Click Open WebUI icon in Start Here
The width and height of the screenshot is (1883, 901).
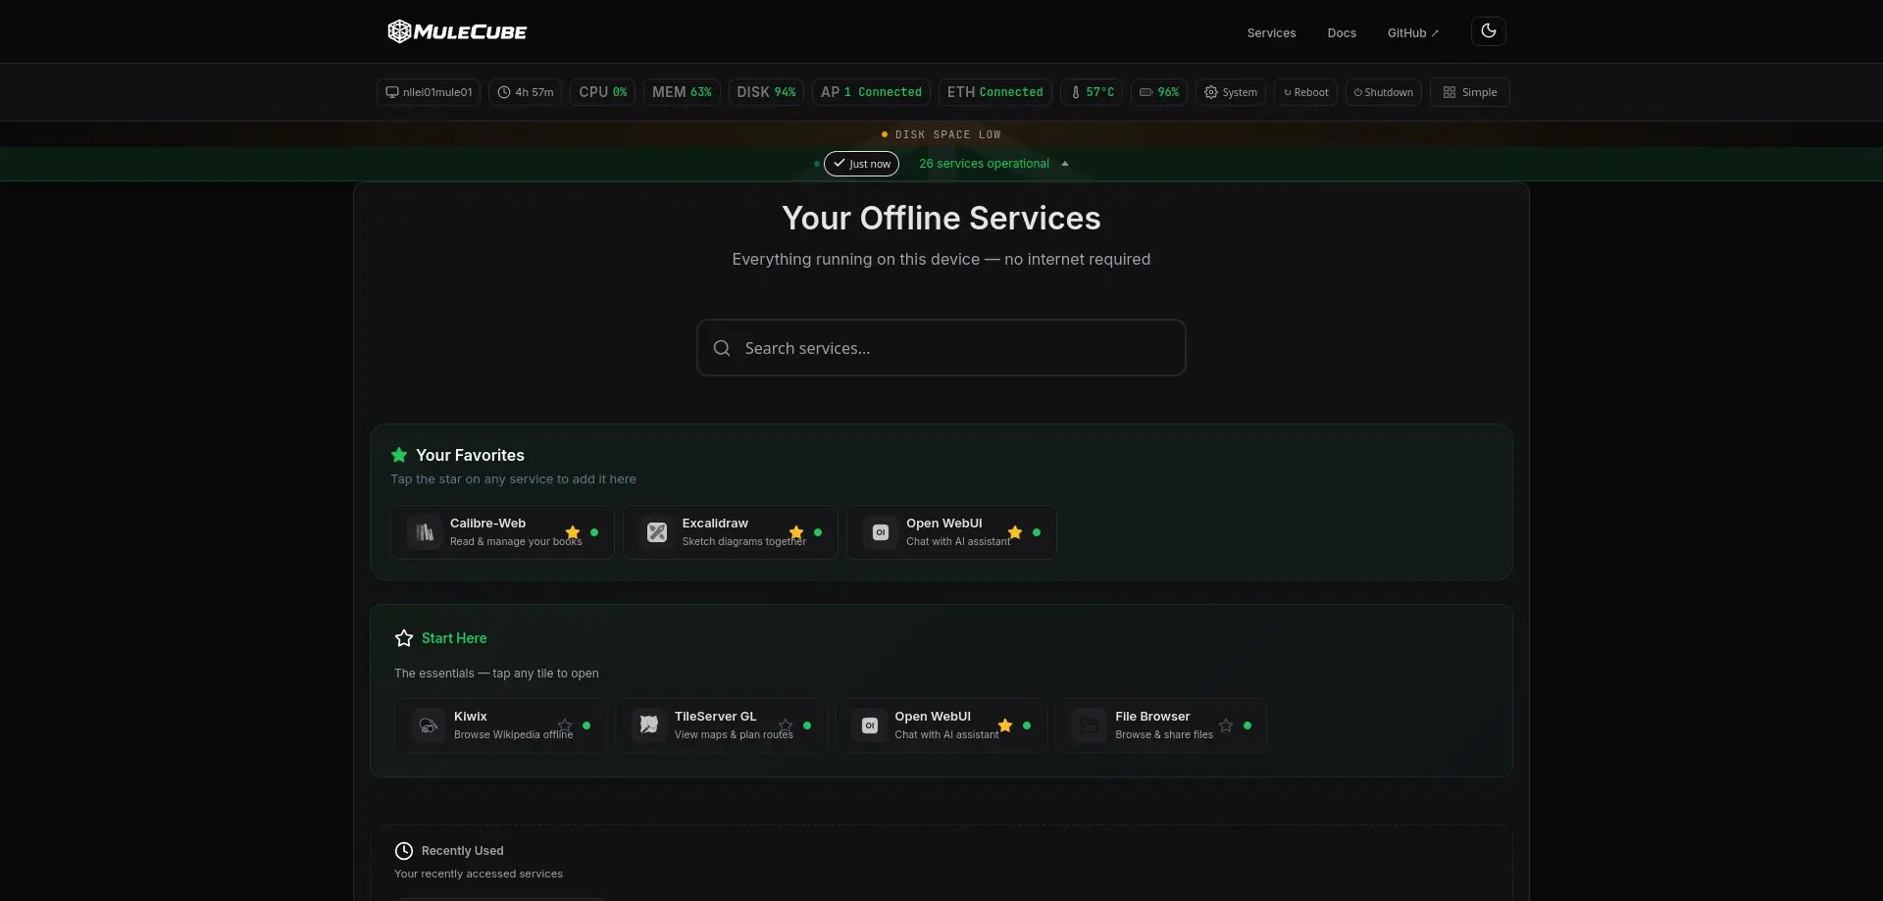[x=870, y=726]
